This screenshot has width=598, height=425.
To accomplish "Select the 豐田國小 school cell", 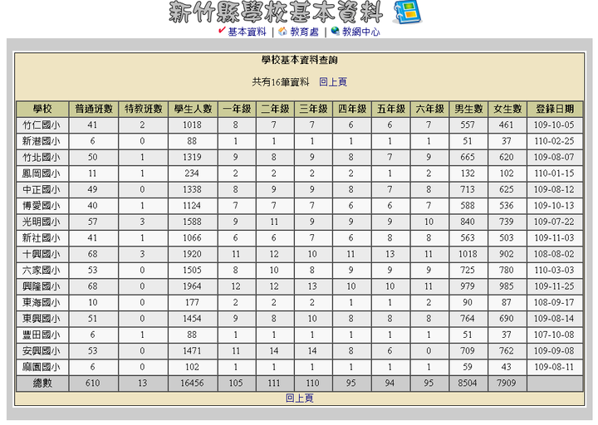I will pos(42,335).
